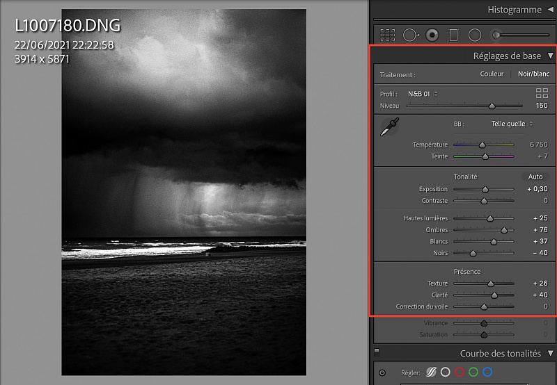Viewport: 557px width, 385px height.
Task: Activate the tone curve target adjustment tool
Action: coord(382,372)
